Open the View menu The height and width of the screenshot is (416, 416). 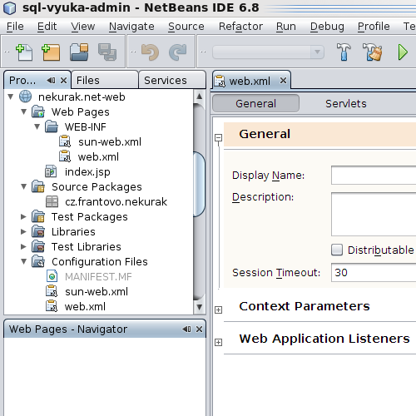(x=83, y=27)
